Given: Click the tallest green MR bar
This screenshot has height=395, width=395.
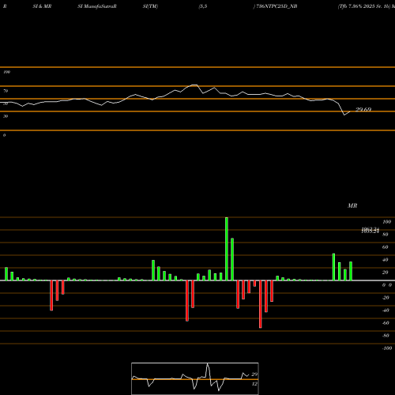Looking at the screenshot, I should click(227, 249).
